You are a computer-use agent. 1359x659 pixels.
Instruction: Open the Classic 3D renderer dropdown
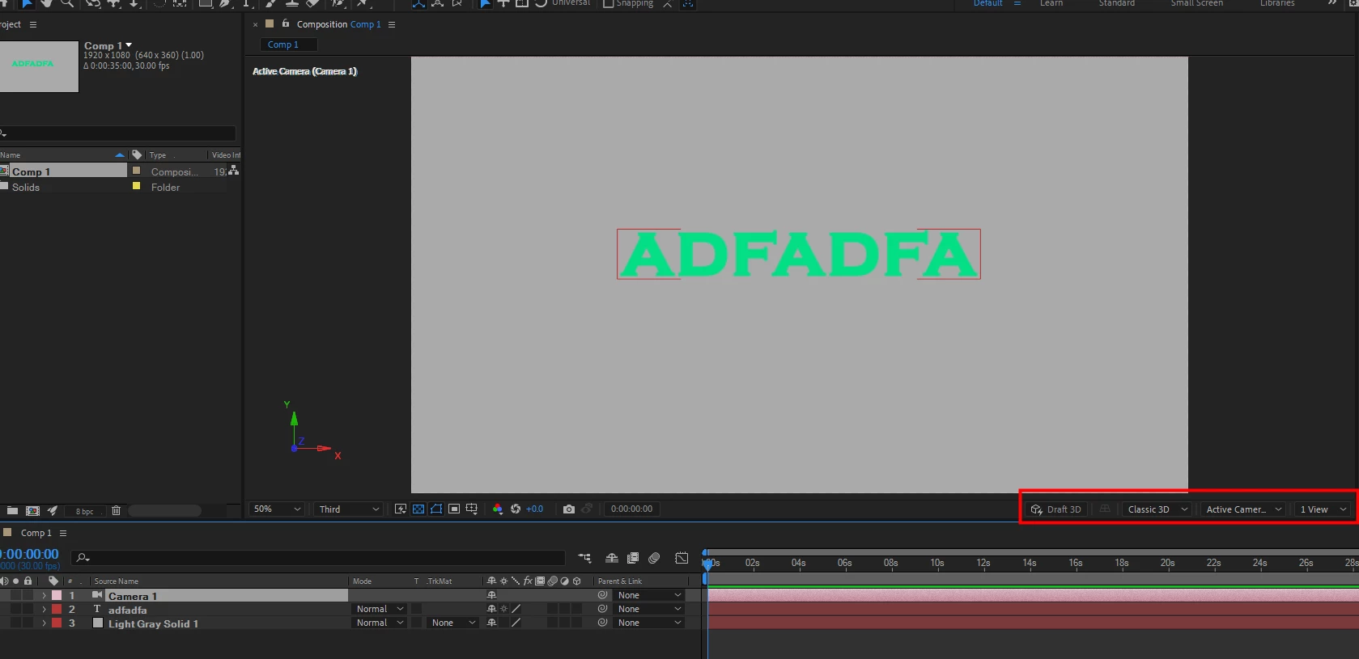tap(1157, 509)
